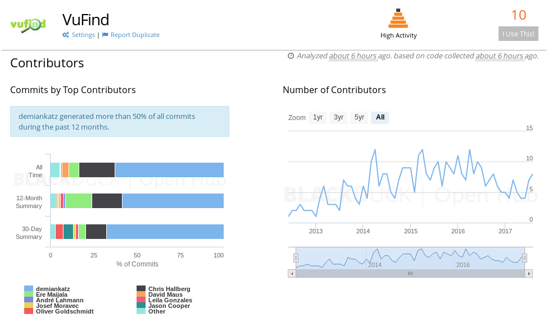Show the All zoom range
The height and width of the screenshot is (327, 548).
coord(380,118)
